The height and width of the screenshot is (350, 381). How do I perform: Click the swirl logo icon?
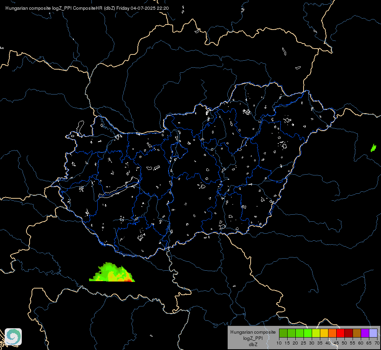pyautogui.click(x=13, y=337)
